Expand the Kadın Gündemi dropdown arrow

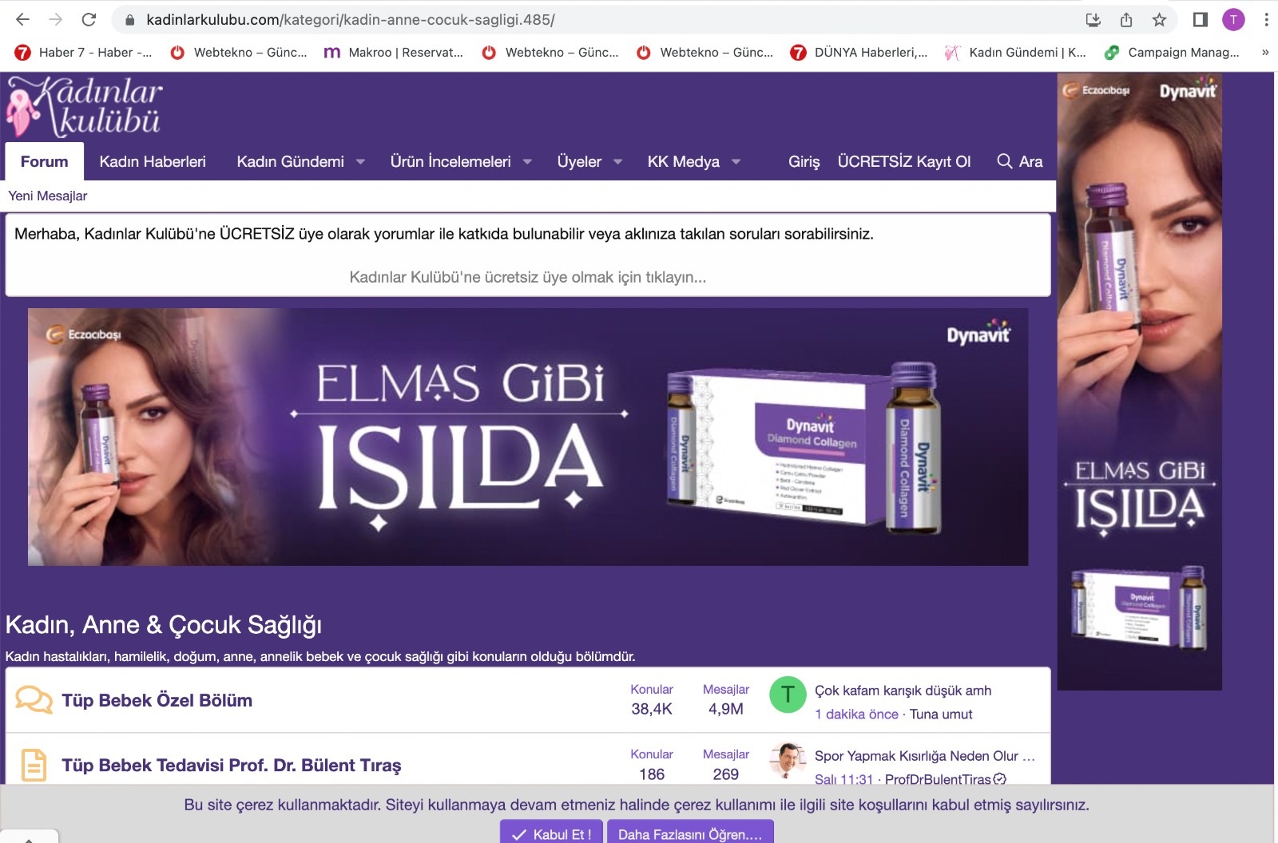coord(360,162)
